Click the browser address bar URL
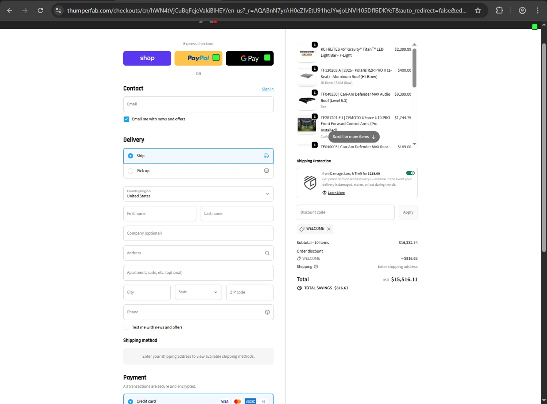This screenshot has height=404, width=547. tap(267, 11)
